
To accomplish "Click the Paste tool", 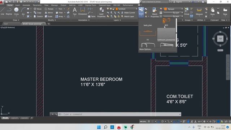I will click(213, 12).
